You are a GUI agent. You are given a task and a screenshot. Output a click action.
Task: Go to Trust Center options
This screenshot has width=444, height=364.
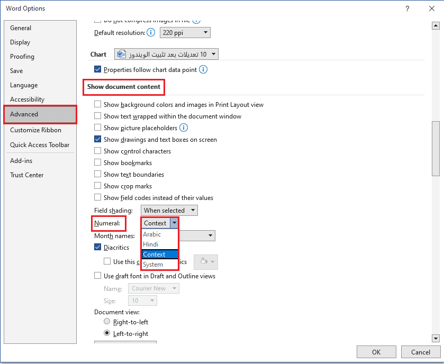tap(27, 175)
